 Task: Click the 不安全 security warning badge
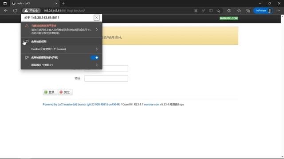(32, 11)
